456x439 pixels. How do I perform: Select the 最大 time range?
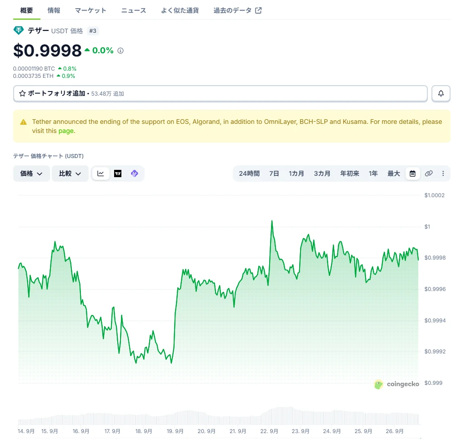[394, 174]
